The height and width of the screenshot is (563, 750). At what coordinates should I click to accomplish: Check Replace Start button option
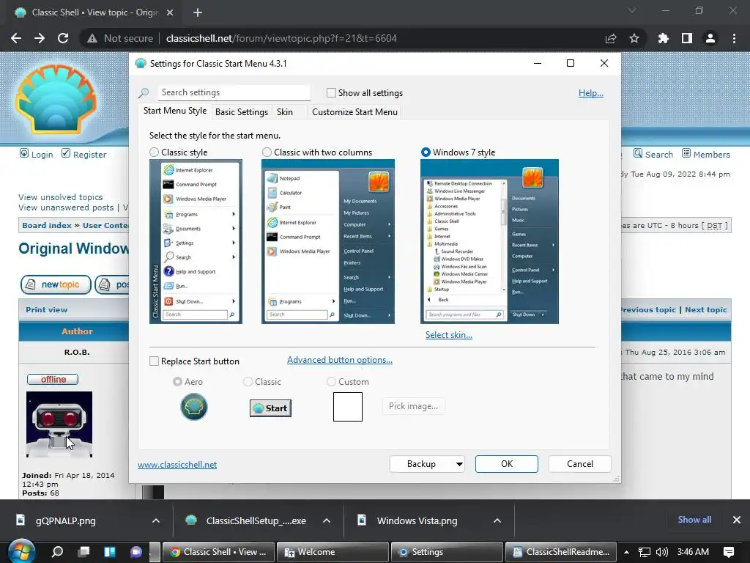[154, 361]
